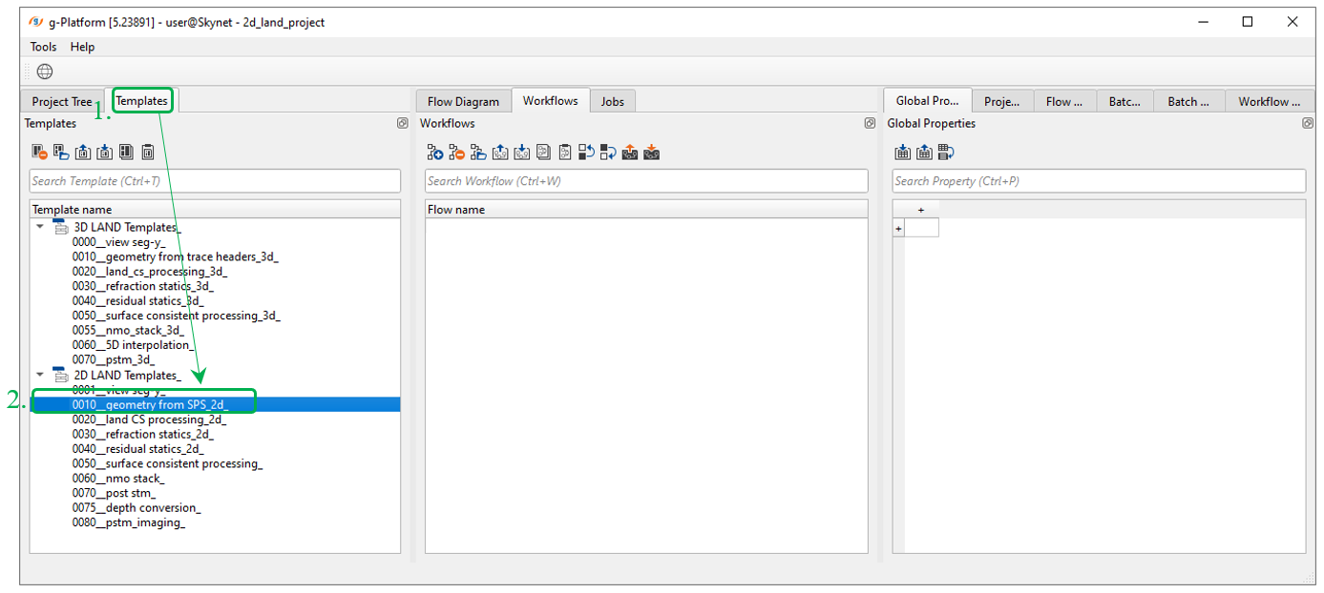Click the float Workflows panel icon
1324x593 pixels.
click(x=869, y=123)
